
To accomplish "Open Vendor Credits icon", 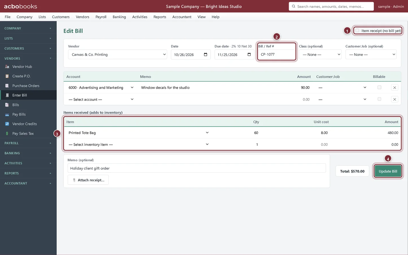I will [7, 124].
